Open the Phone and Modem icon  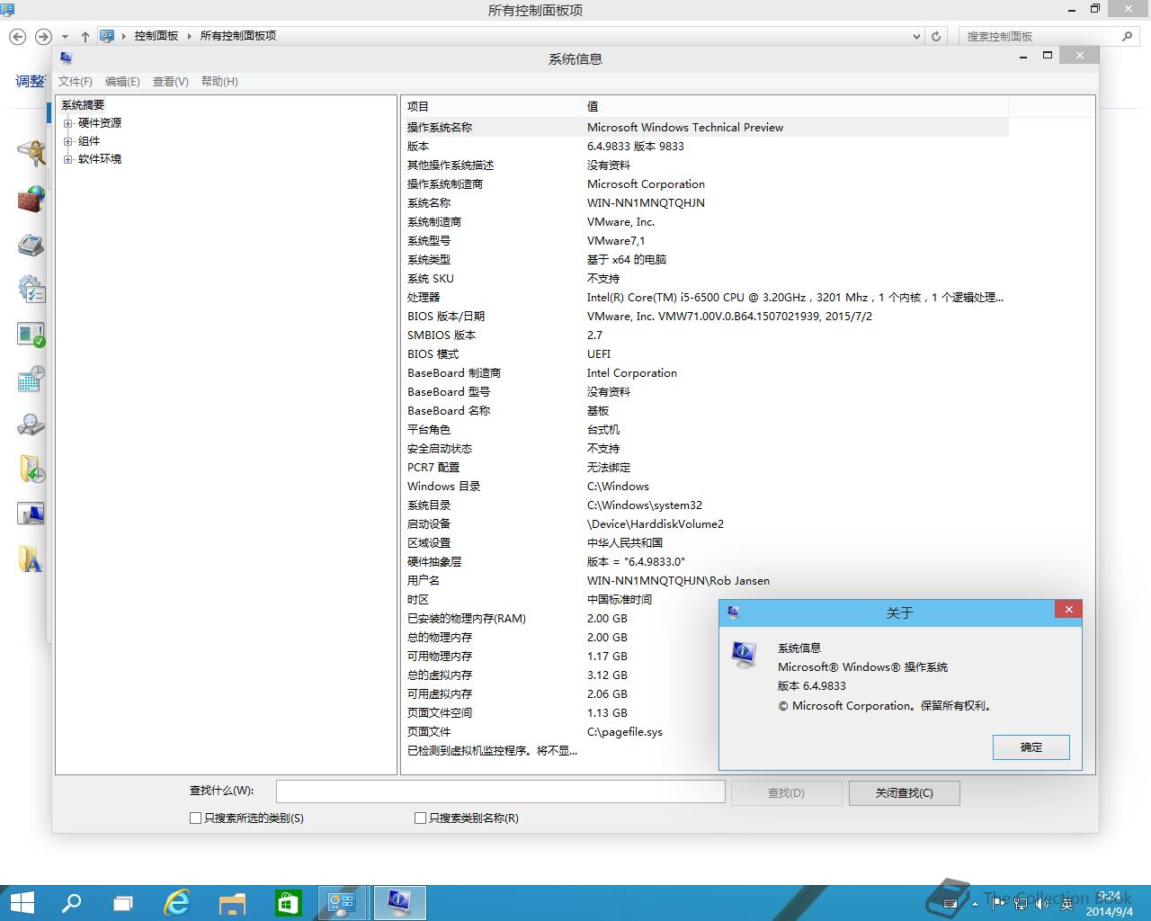click(x=31, y=244)
